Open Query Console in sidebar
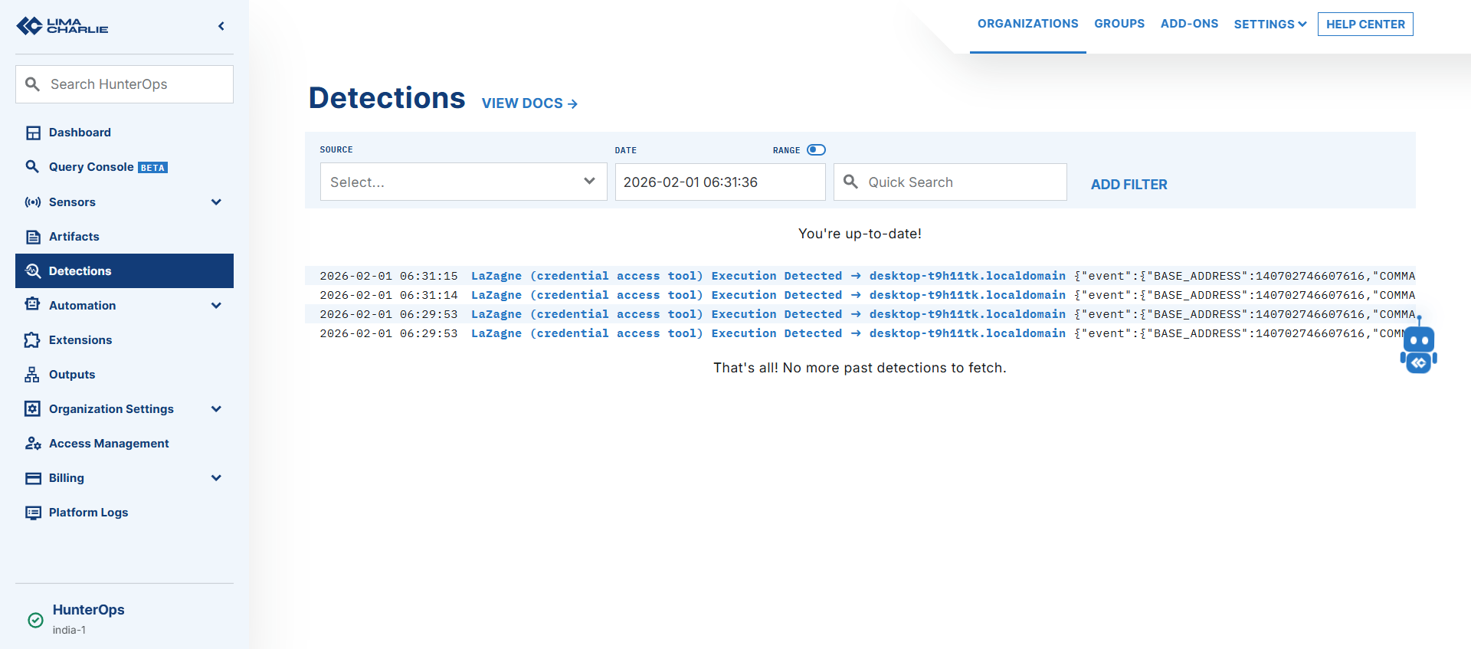1471x649 pixels. click(x=124, y=167)
